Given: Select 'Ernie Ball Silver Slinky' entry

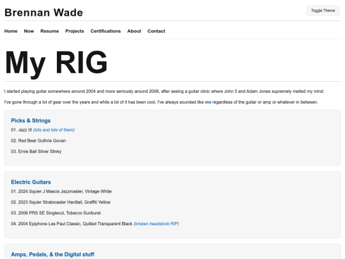Looking at the screenshot, I should coord(36,152).
